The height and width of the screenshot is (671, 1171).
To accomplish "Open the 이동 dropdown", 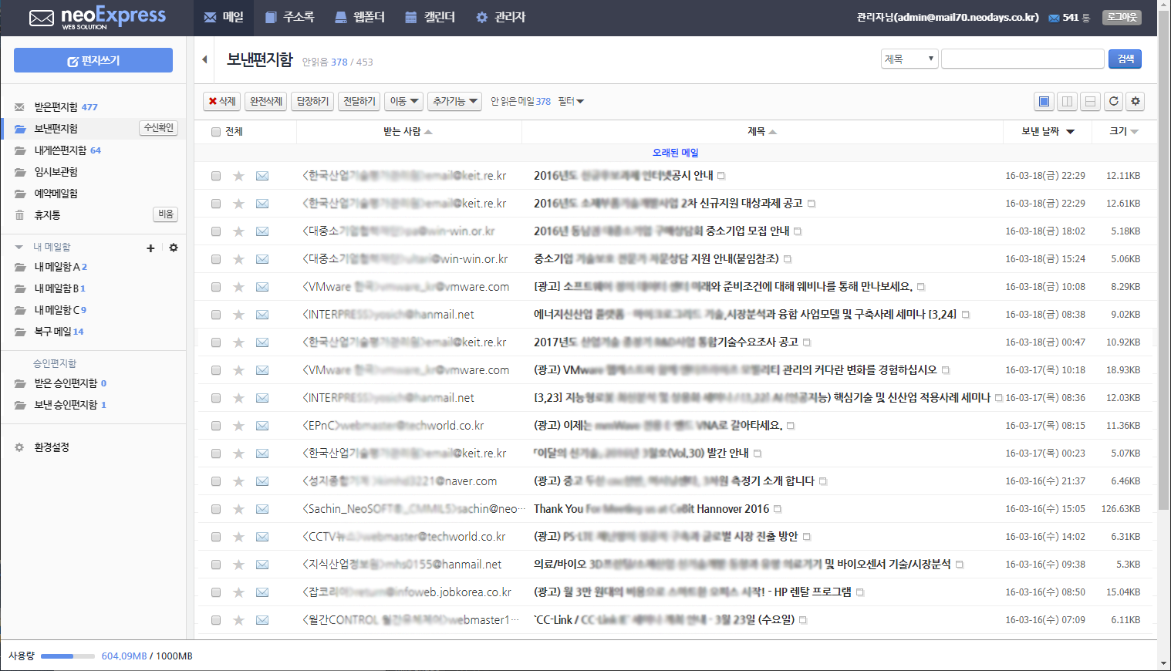I will 403,101.
